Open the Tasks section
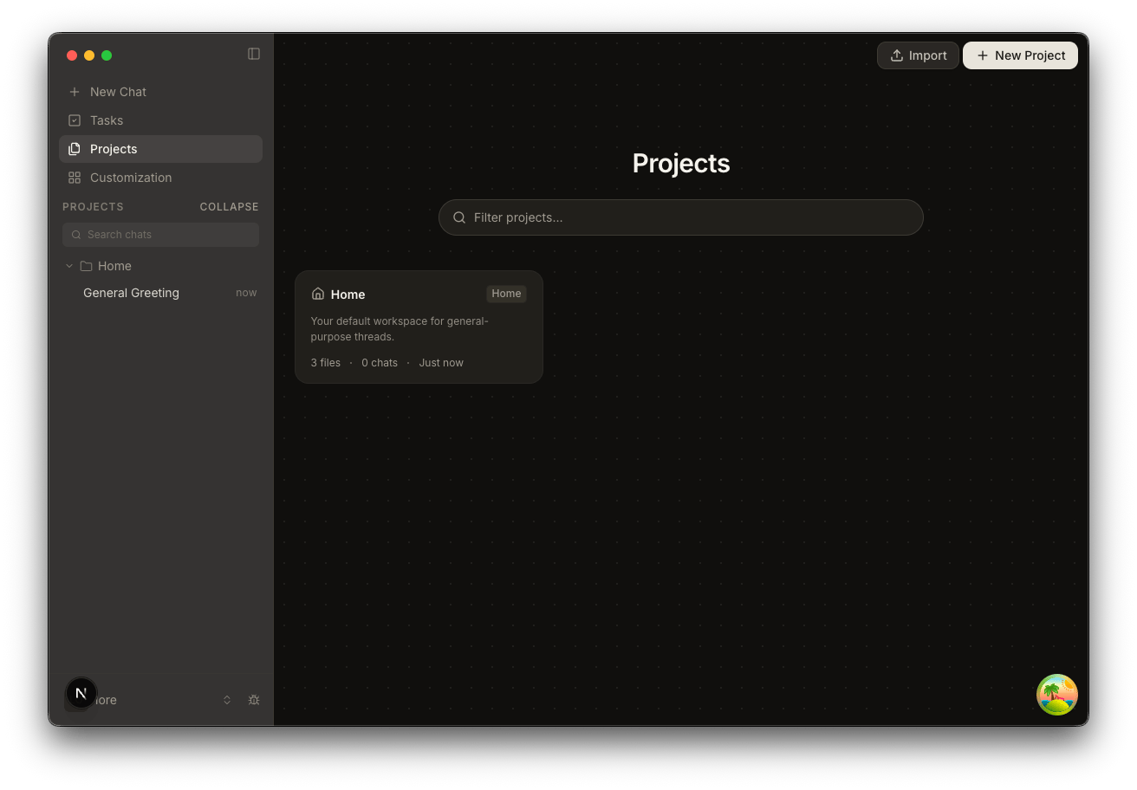The width and height of the screenshot is (1137, 790). point(160,120)
